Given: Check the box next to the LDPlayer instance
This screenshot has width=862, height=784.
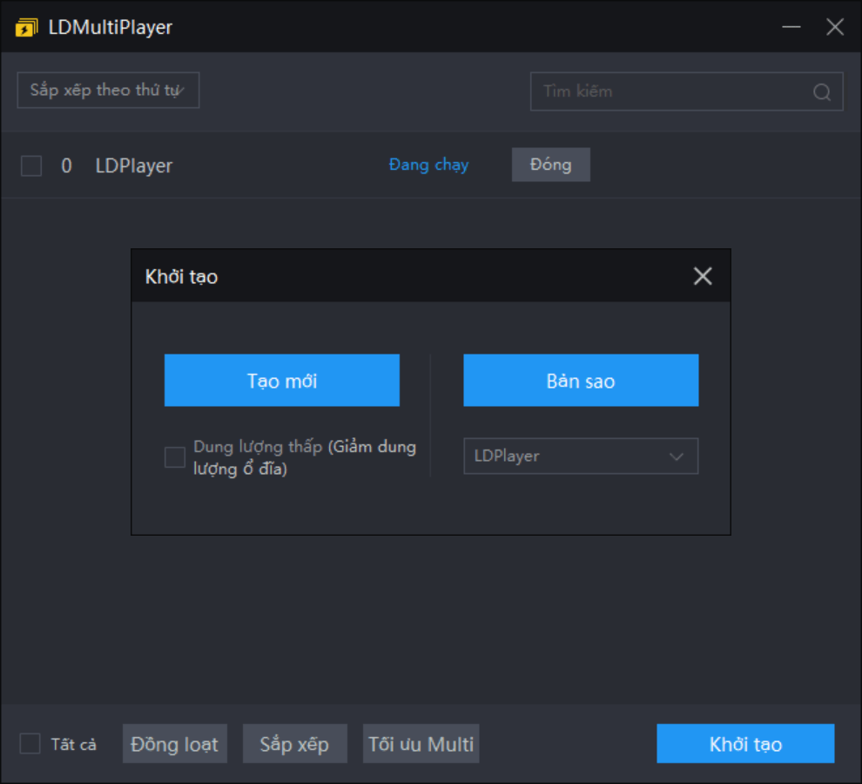Looking at the screenshot, I should pyautogui.click(x=31, y=165).
